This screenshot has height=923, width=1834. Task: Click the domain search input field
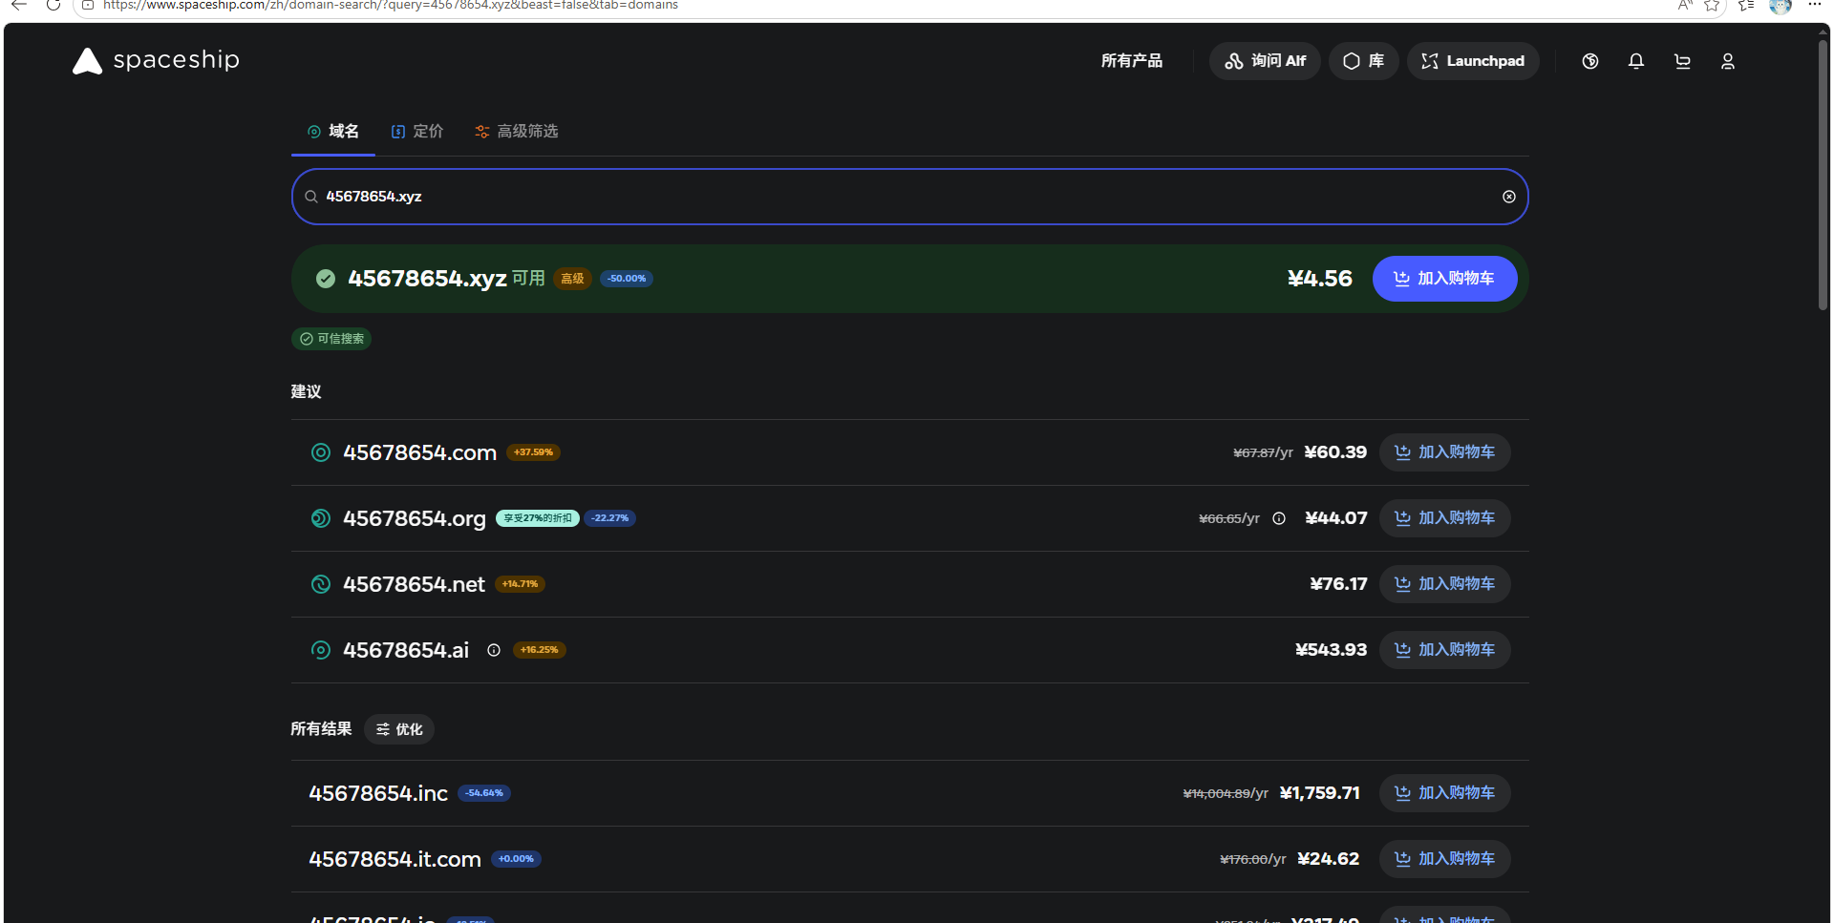[909, 197]
